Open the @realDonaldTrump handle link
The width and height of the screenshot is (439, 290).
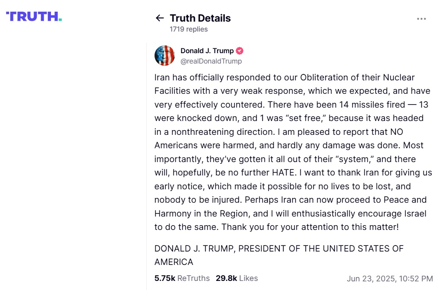[211, 61]
